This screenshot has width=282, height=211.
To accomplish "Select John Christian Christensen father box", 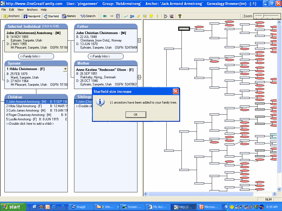I will pos(106,40).
